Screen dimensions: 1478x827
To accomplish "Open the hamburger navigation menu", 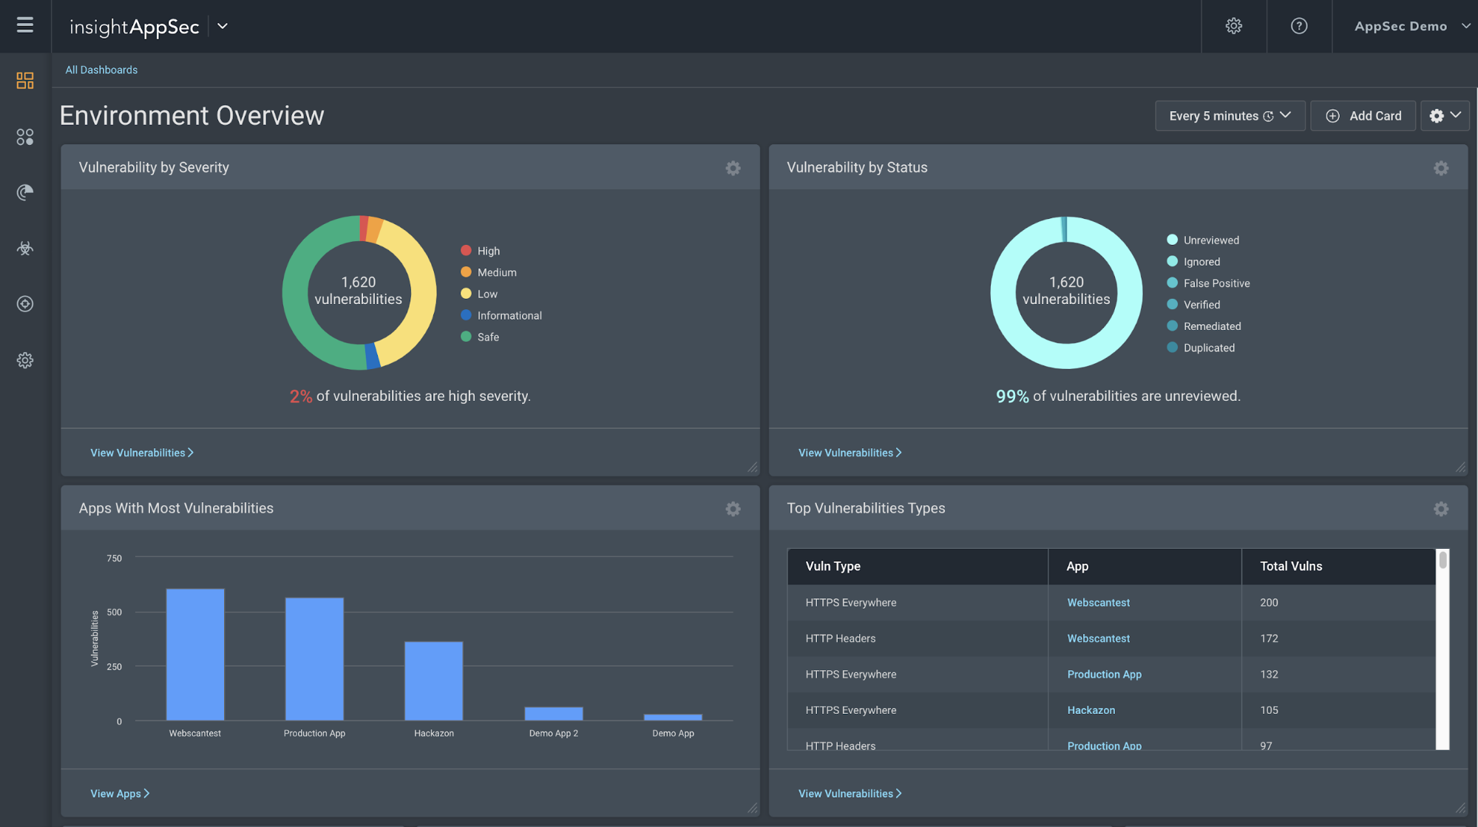I will click(25, 25).
